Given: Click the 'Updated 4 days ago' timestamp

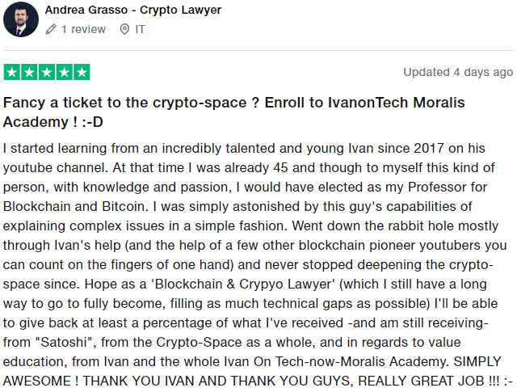Looking at the screenshot, I should tap(458, 72).
